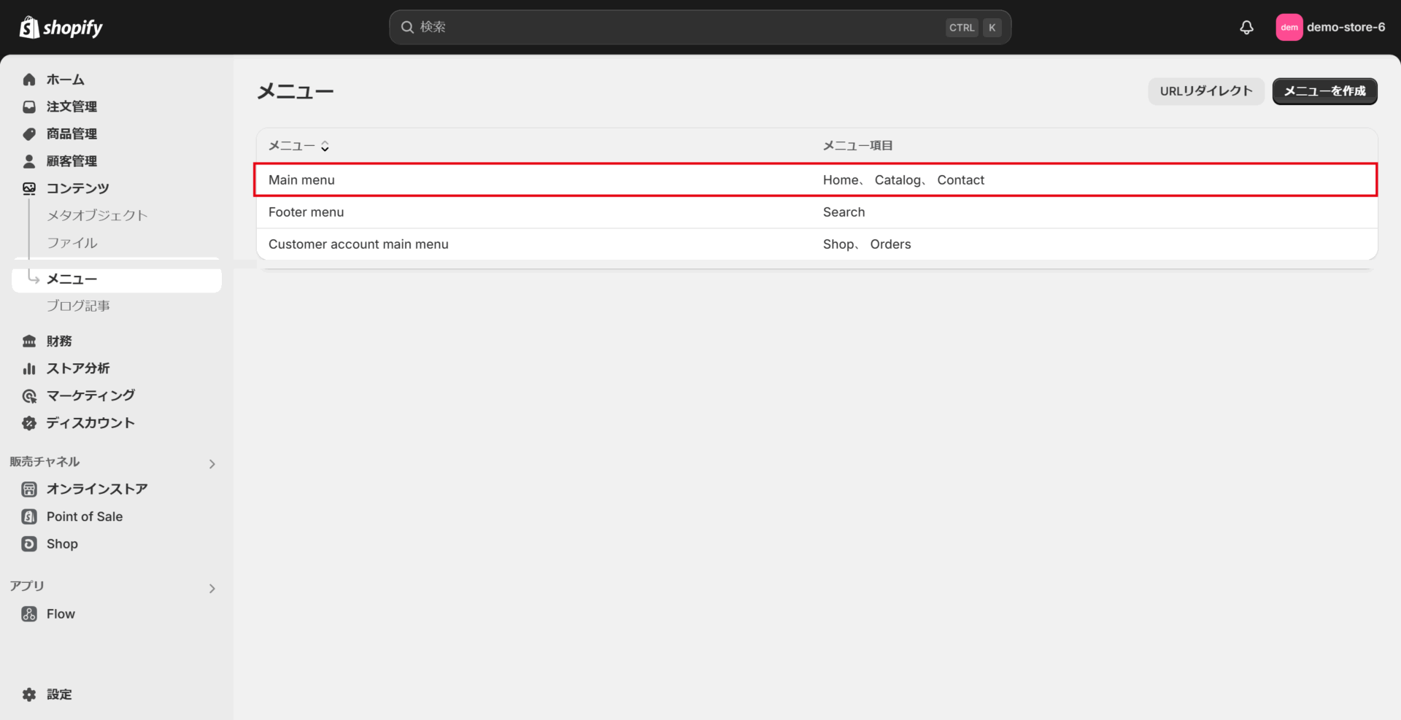The image size is (1401, 720).
Task: Open ファイル under コンテンツ
Action: click(72, 243)
